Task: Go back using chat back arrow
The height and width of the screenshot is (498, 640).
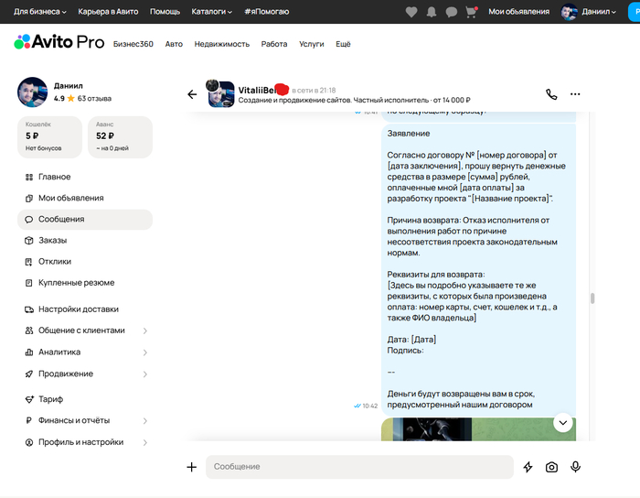Action: [192, 94]
